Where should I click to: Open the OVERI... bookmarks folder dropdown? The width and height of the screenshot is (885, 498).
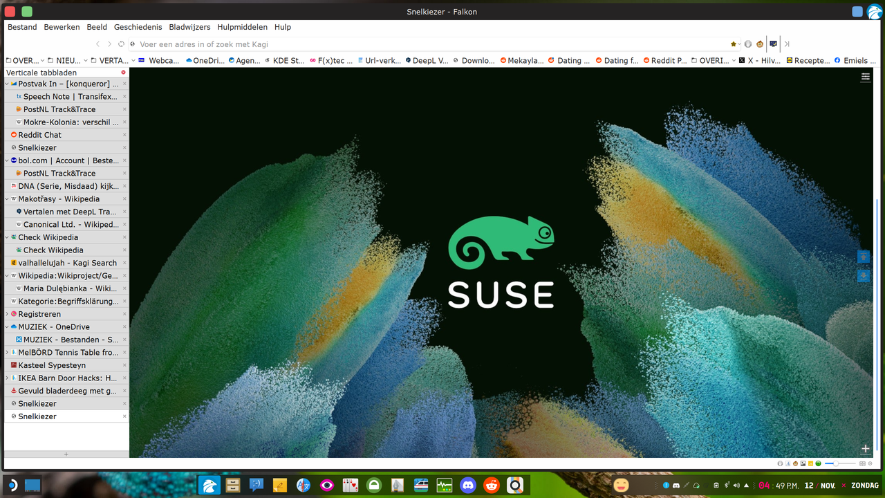(714, 61)
